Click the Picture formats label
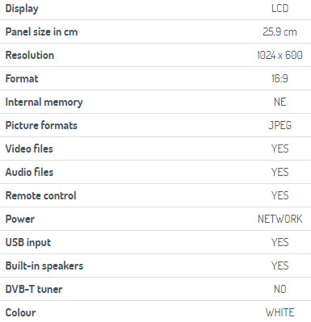The height and width of the screenshot is (322, 311). (x=41, y=125)
